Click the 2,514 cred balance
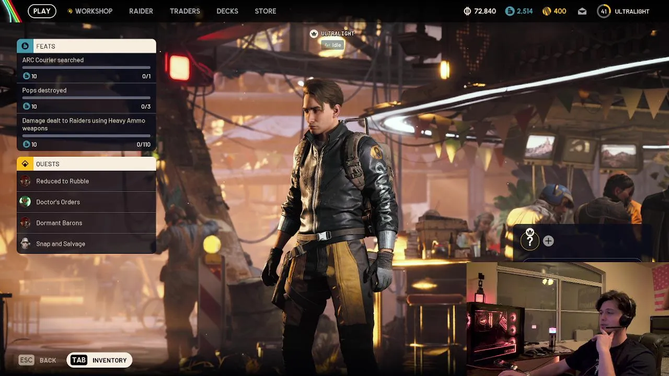Viewport: 669px width, 376px height. point(525,11)
